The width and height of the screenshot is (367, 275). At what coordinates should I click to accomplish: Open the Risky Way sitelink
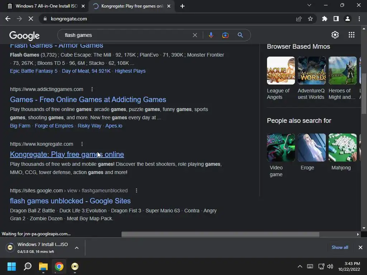click(x=89, y=126)
